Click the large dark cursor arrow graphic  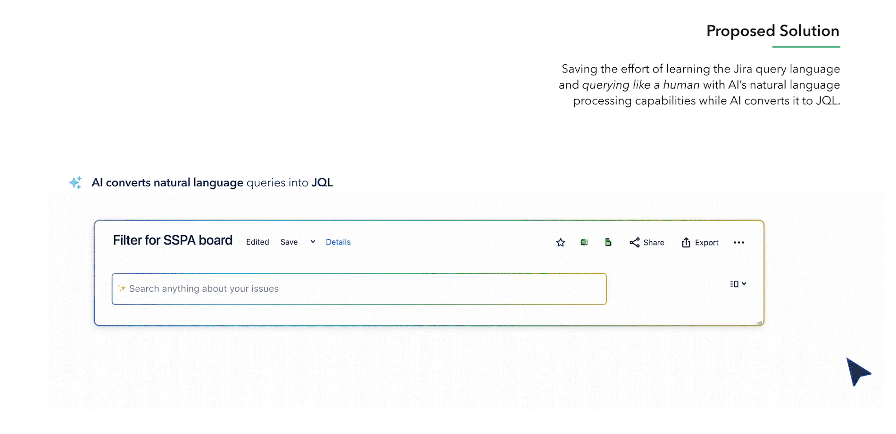856,371
